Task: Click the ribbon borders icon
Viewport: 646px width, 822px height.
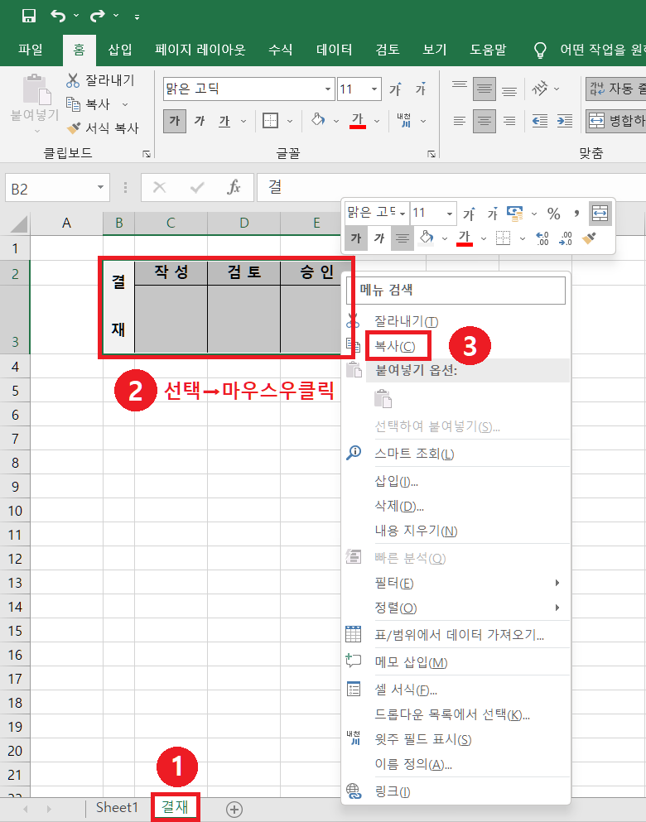Action: click(270, 121)
